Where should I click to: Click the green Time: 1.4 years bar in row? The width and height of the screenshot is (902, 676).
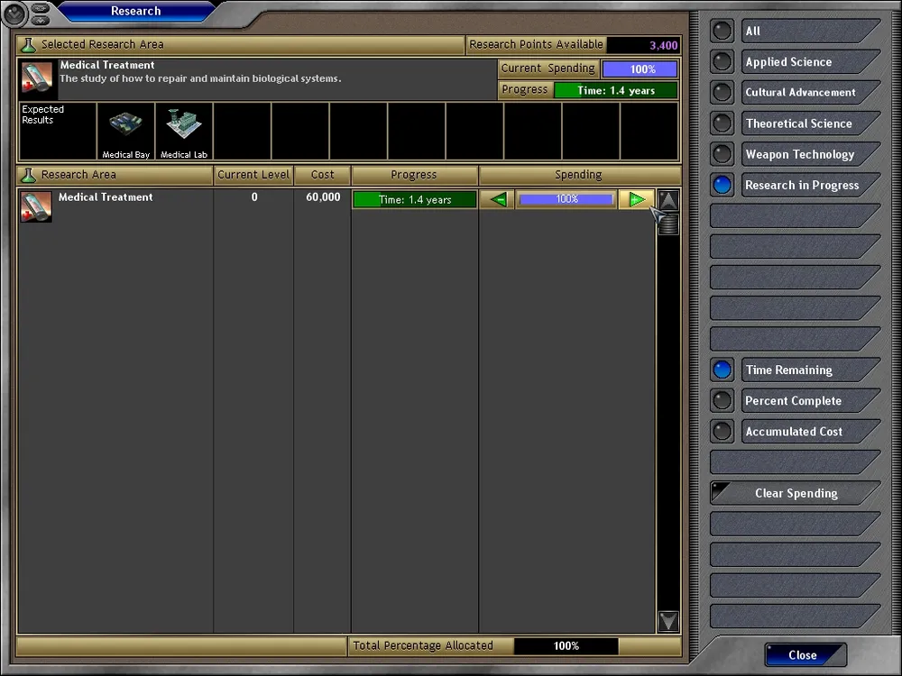[415, 199]
